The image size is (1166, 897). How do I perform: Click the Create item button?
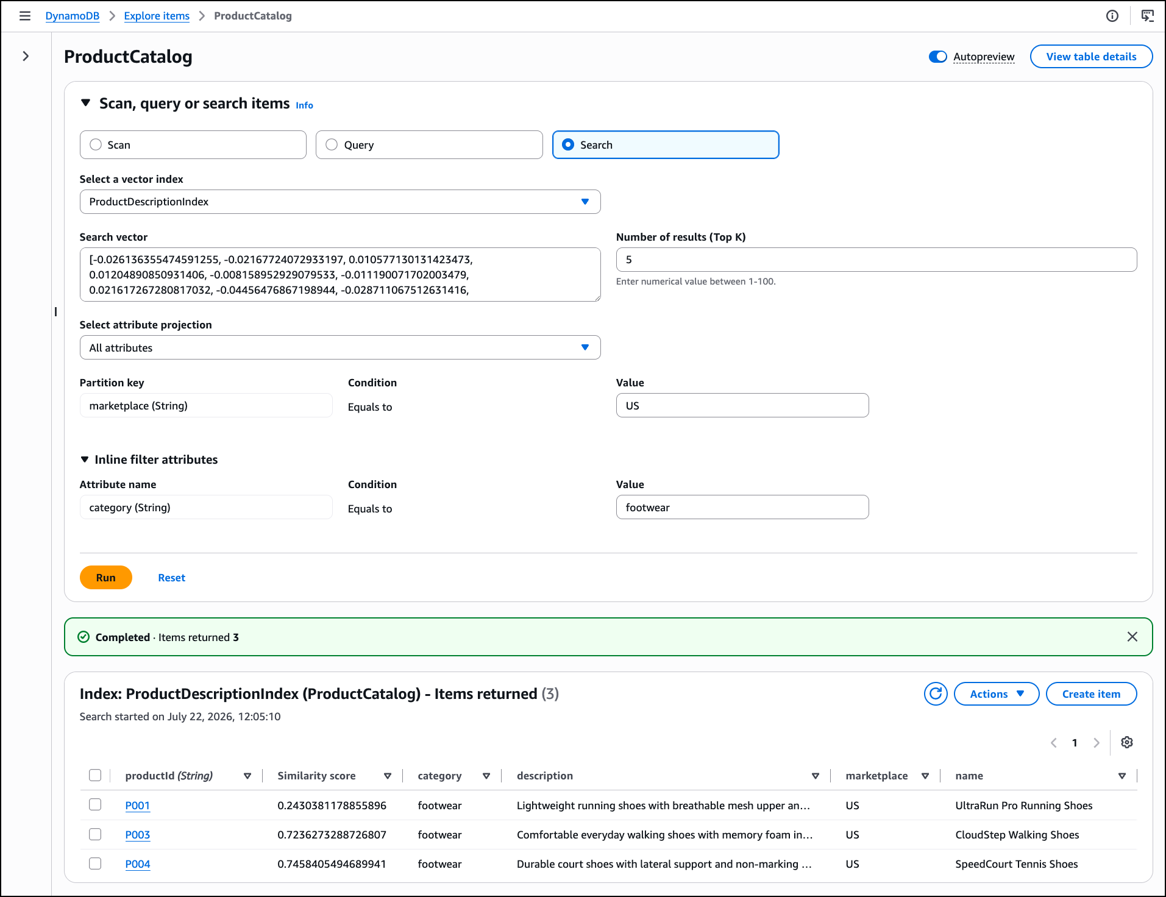(1091, 694)
